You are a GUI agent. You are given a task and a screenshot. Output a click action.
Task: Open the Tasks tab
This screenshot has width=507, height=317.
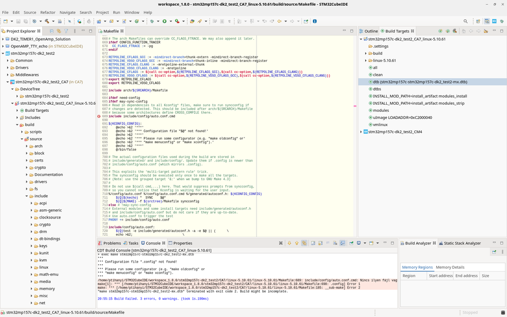131,243
